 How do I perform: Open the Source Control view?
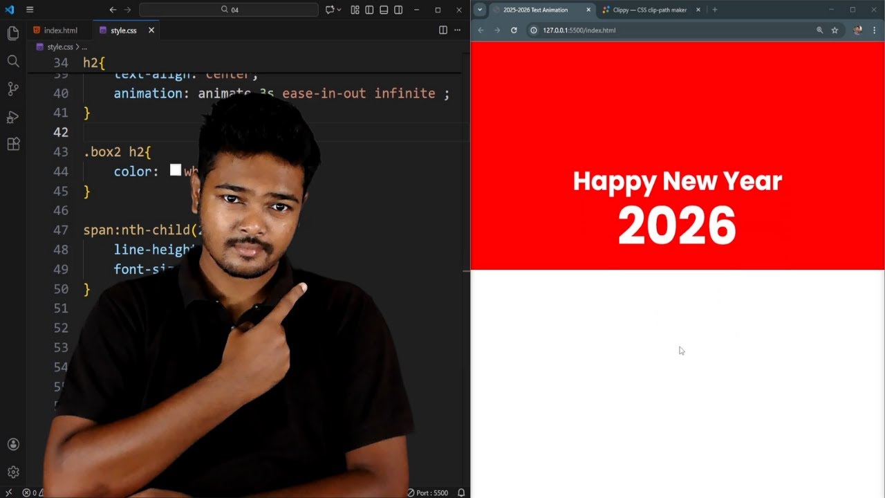[x=13, y=89]
